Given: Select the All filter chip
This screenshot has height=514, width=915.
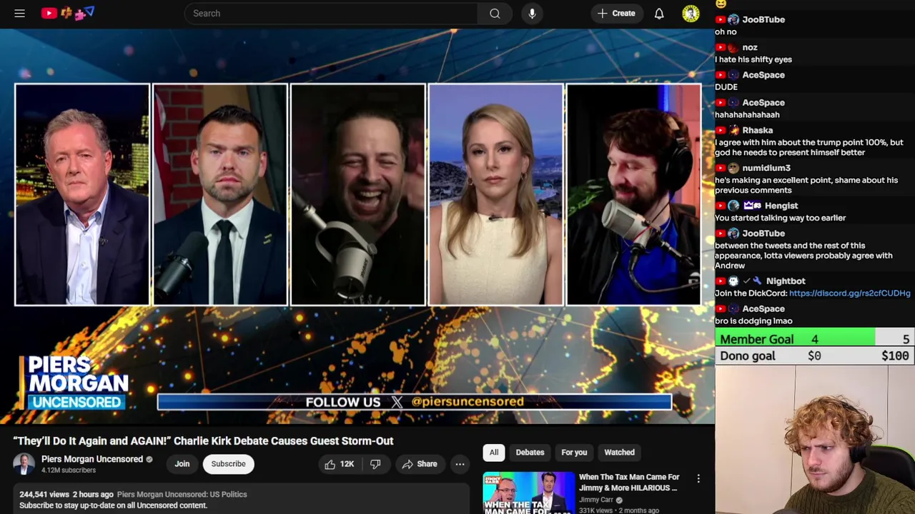Looking at the screenshot, I should (493, 452).
